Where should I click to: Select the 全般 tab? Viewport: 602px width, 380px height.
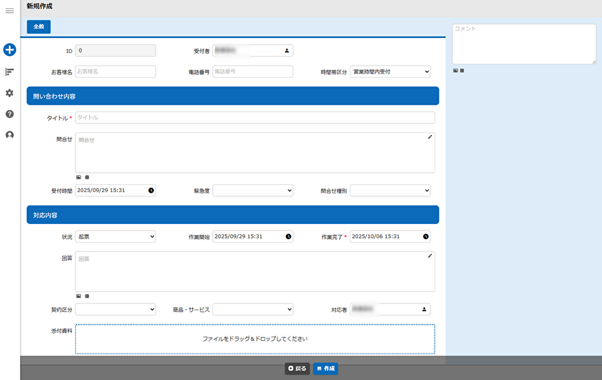tap(39, 26)
